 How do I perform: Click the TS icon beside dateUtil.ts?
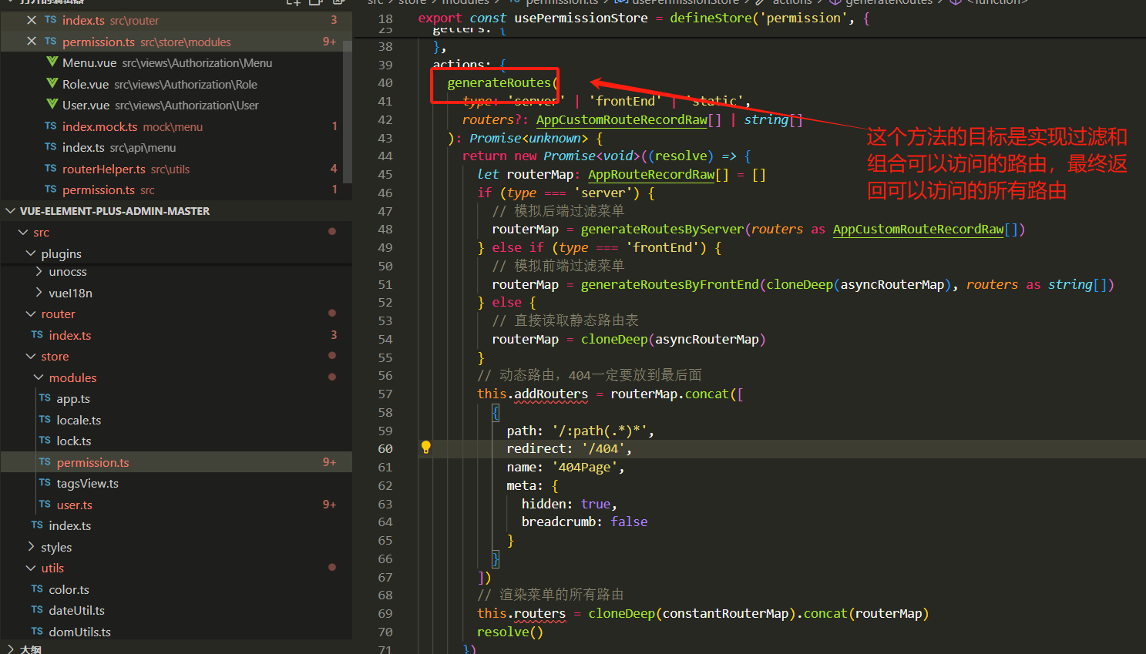tap(37, 610)
